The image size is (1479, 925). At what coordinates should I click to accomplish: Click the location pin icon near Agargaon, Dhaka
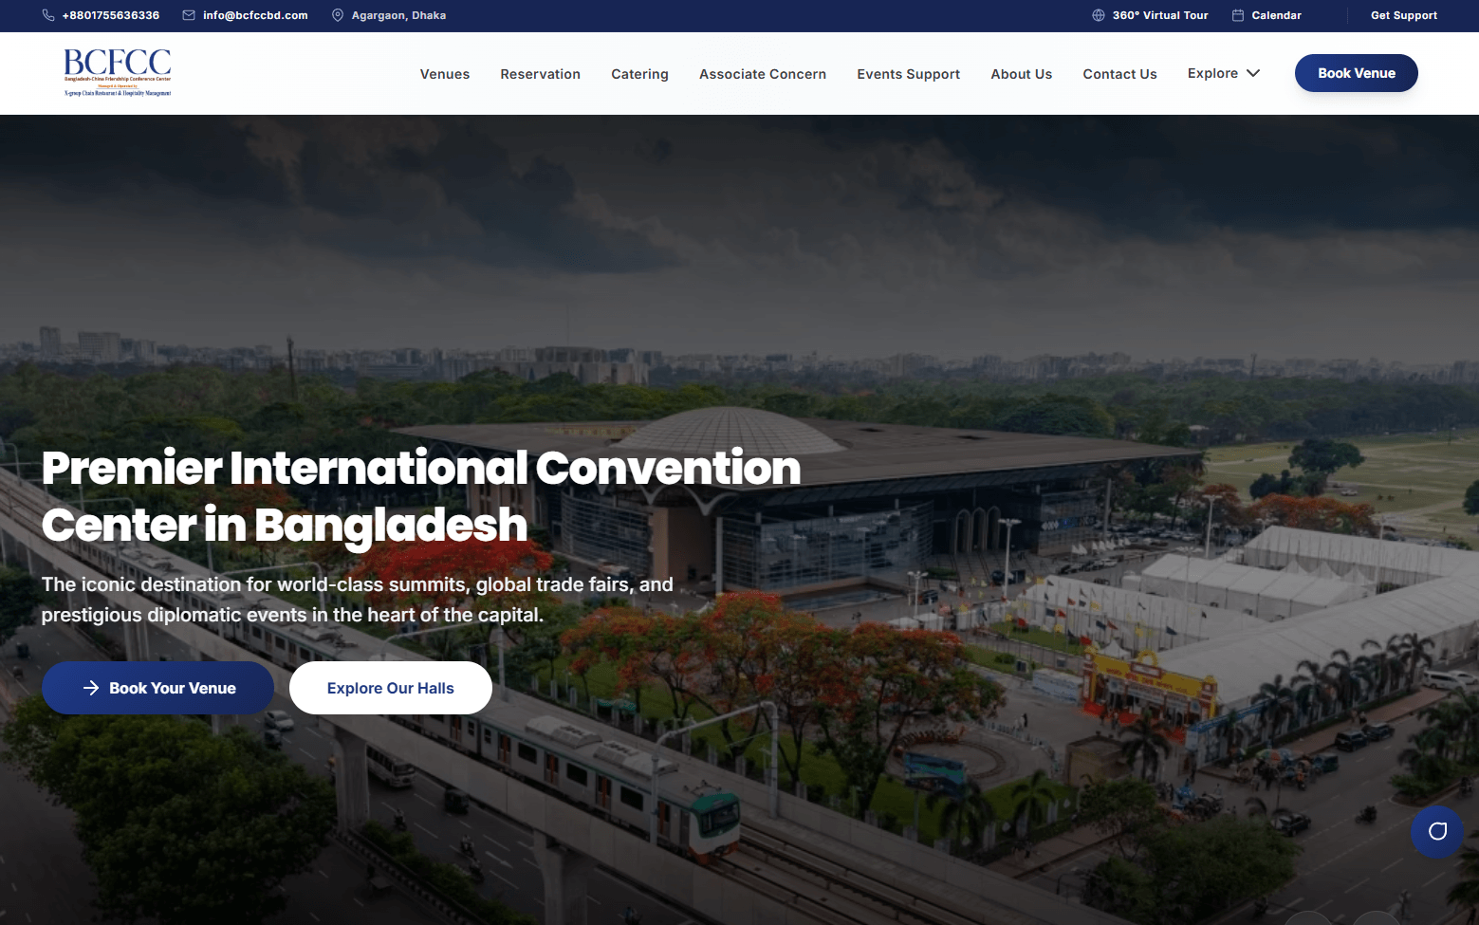pyautogui.click(x=336, y=14)
